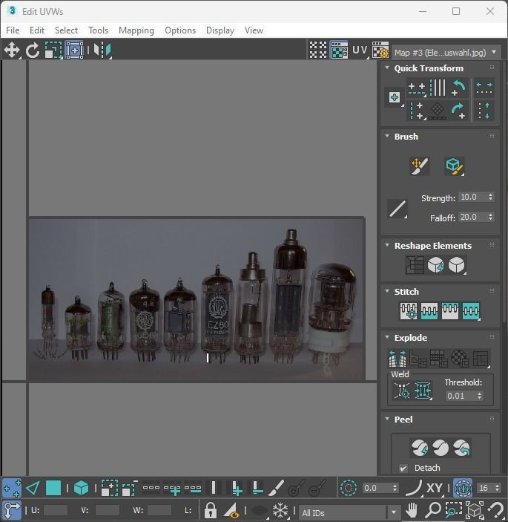Click the brush falloff type line icon
Screen dimensions: 508x522
click(398, 209)
